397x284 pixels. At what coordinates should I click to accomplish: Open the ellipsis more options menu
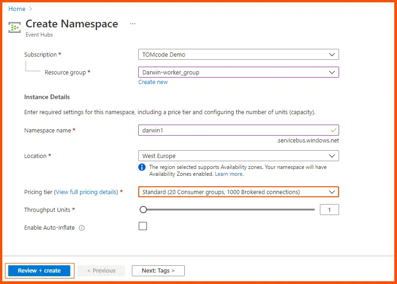point(133,24)
